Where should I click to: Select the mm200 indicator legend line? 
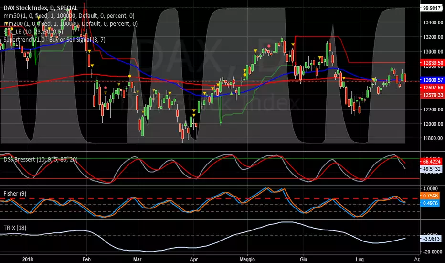70,23
